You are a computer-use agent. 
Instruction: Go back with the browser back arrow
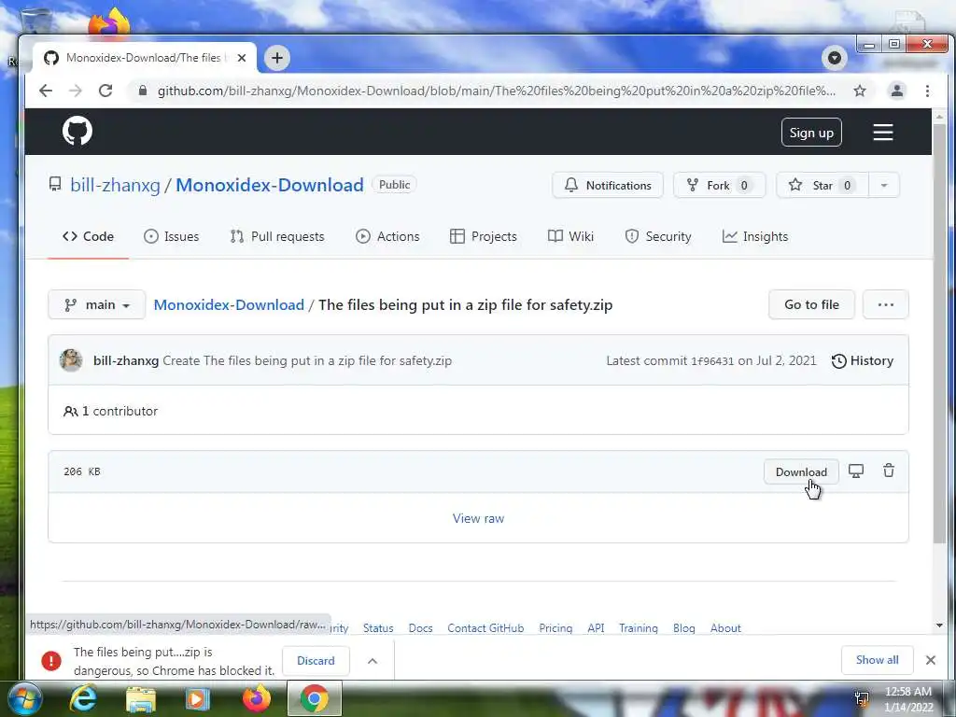coord(46,91)
